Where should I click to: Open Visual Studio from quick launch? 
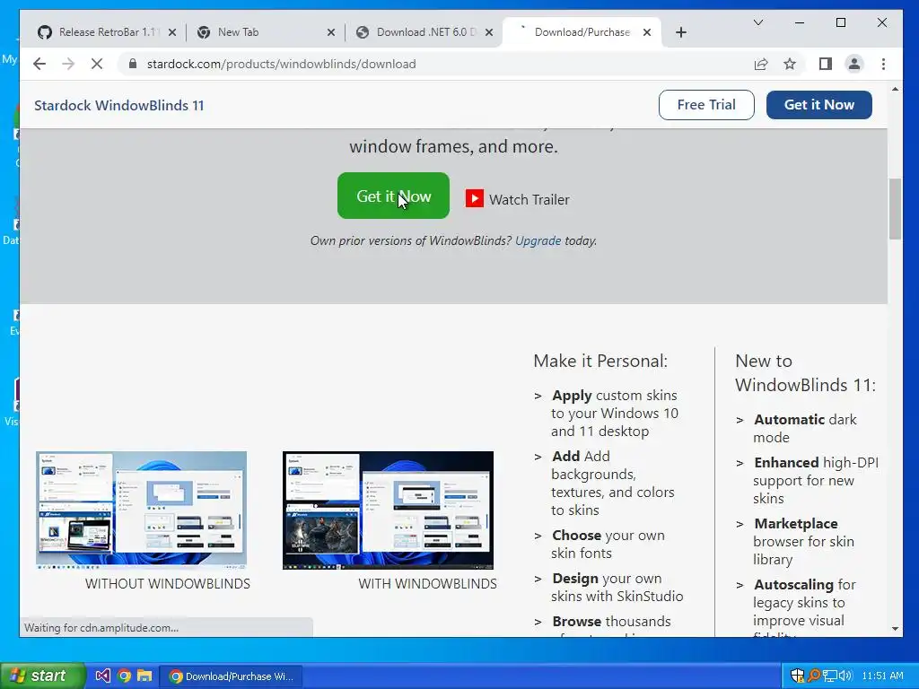[x=102, y=676]
